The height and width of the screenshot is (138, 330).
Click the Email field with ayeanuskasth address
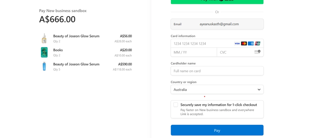(217, 24)
